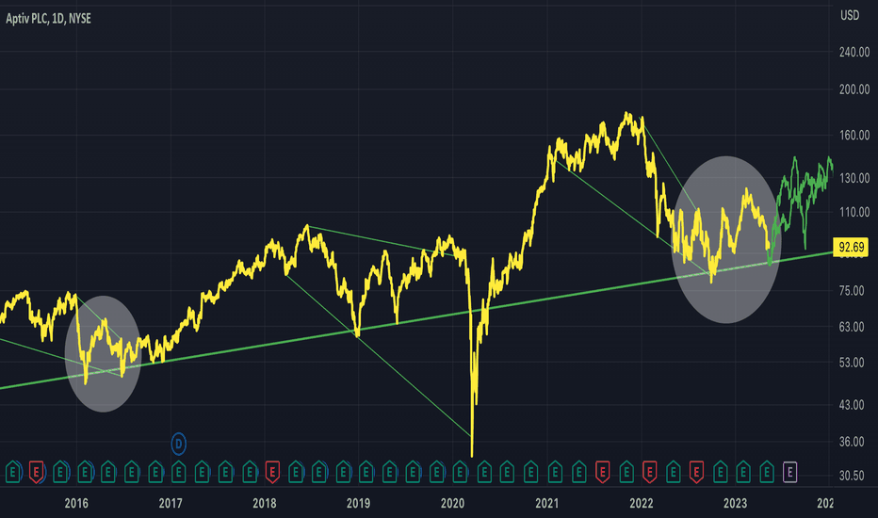Click the 2022 time axis label
The width and height of the screenshot is (878, 518).
coord(642,503)
